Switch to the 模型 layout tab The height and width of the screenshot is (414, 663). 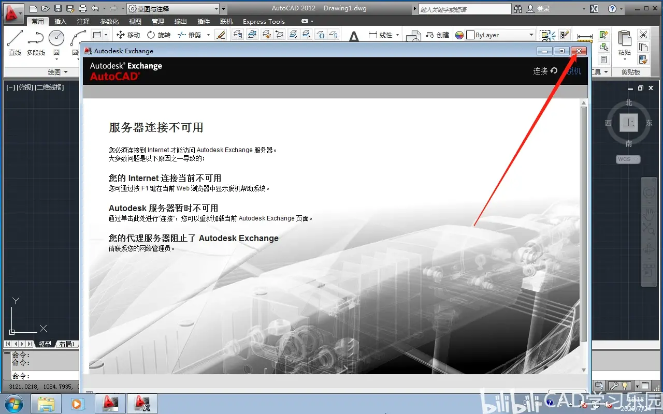[x=45, y=344]
